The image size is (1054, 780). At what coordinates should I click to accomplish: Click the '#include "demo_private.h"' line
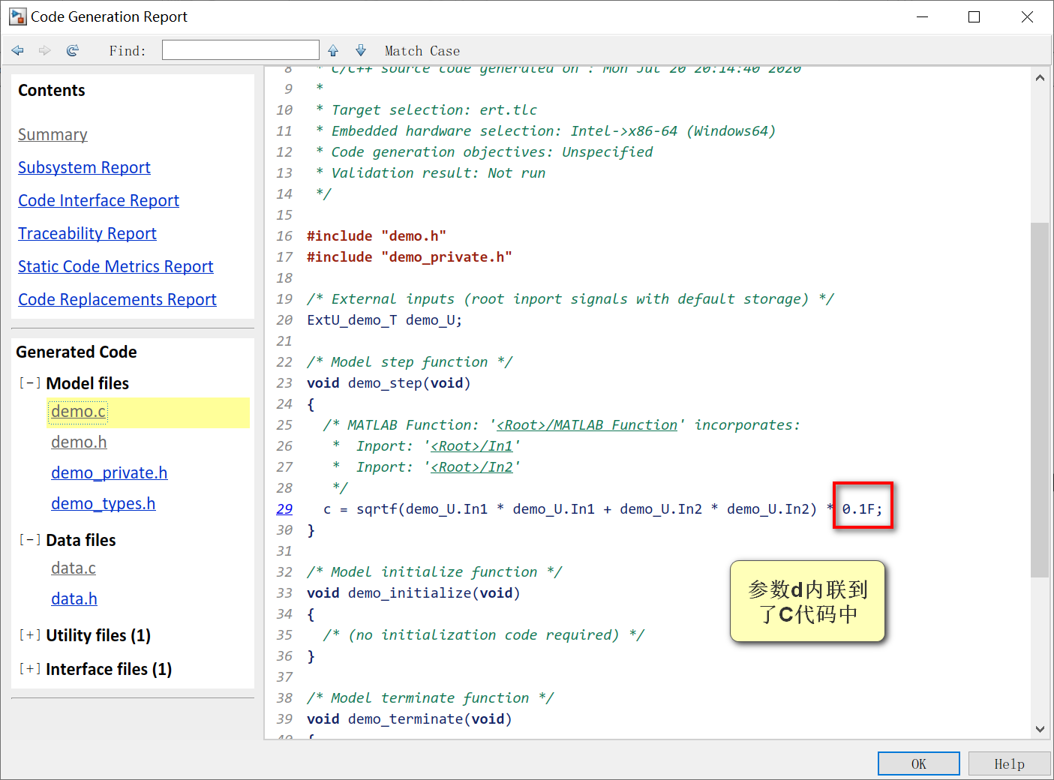click(x=410, y=257)
